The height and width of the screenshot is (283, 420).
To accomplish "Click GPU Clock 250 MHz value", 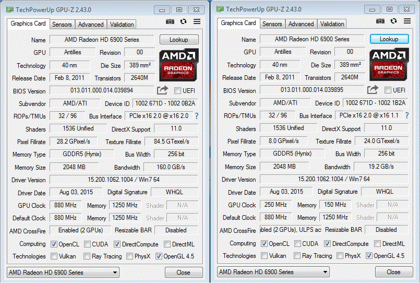I will [x=275, y=205].
